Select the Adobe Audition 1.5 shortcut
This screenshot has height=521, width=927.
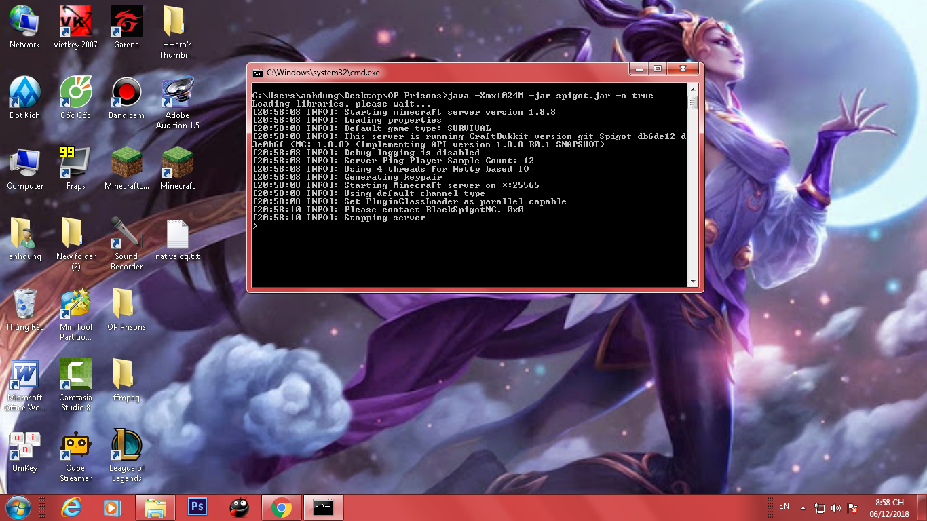click(x=177, y=103)
